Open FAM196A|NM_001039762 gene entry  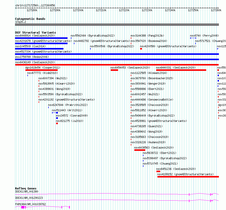[x=30, y=204]
